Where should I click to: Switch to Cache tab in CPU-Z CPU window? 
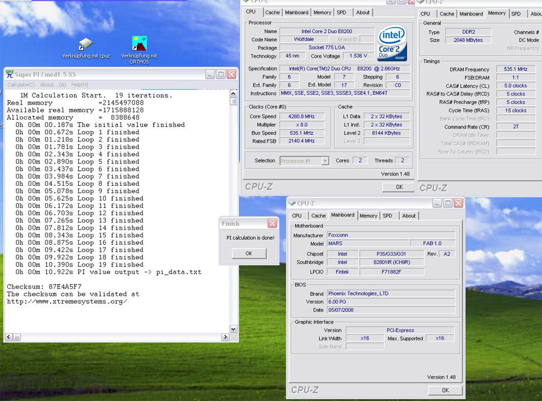(272, 13)
